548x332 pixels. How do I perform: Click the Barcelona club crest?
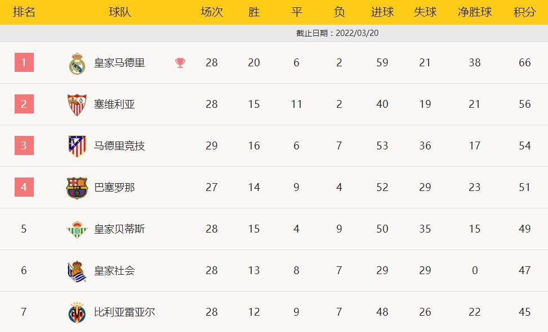click(77, 188)
